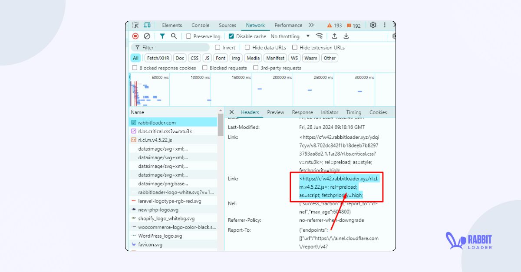Open network conditions wifi icon
Image resolution: width=521 pixels, height=272 pixels.
320,36
